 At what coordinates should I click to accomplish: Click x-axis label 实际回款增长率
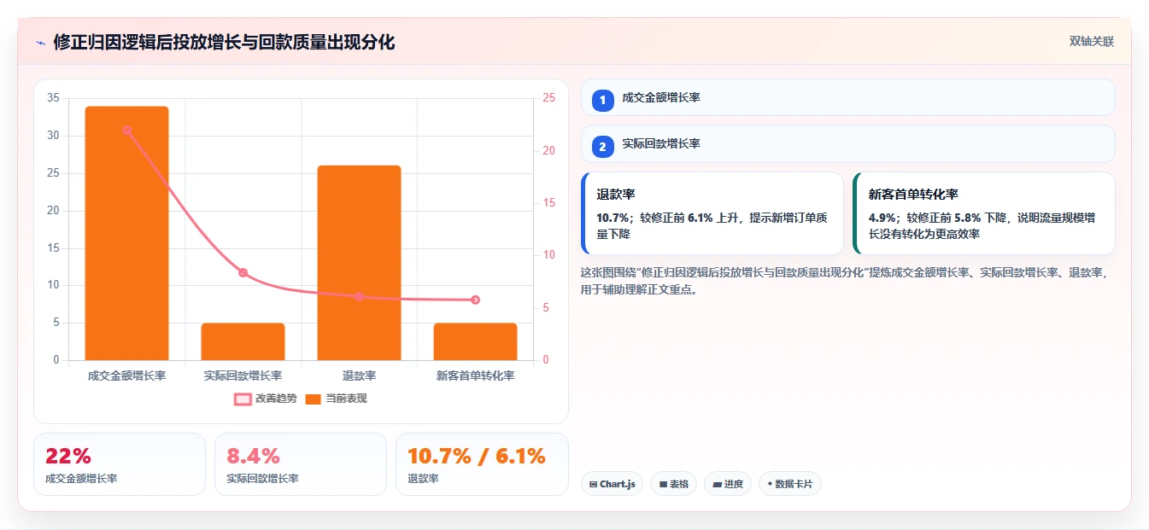(x=243, y=376)
